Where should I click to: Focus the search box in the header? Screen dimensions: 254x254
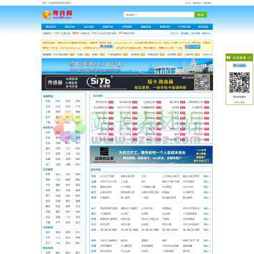coord(159,15)
